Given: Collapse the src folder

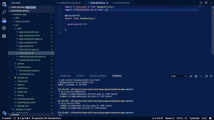Looking at the screenshot, I should [17, 25].
